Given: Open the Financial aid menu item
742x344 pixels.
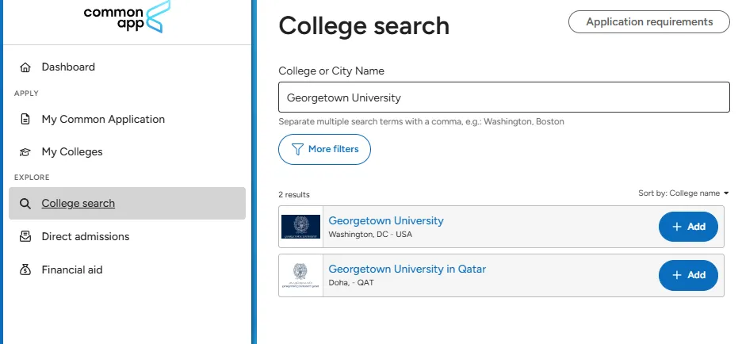Looking at the screenshot, I should pyautogui.click(x=72, y=269).
